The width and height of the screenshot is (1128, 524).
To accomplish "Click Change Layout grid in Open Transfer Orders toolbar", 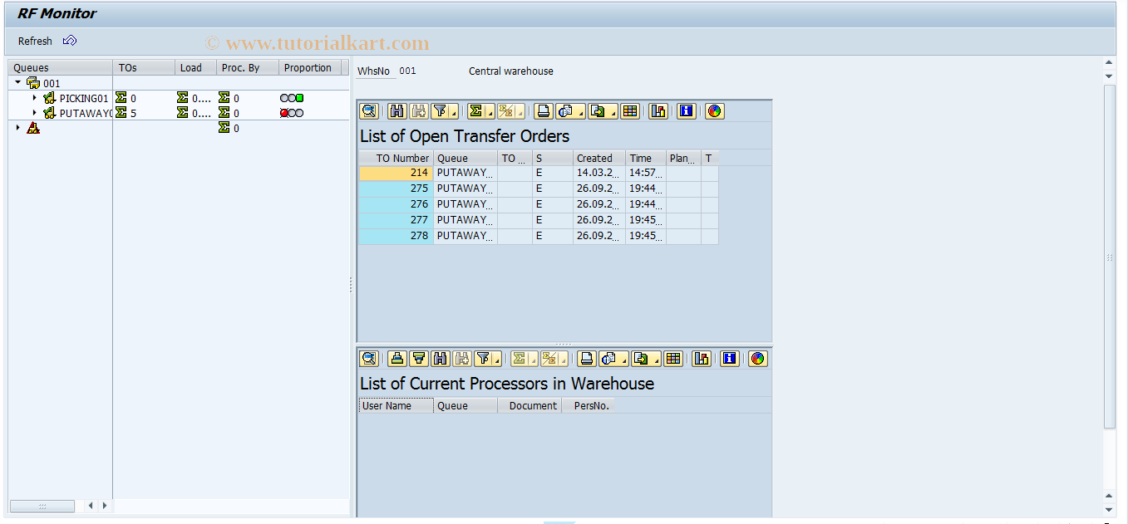I will click(630, 111).
